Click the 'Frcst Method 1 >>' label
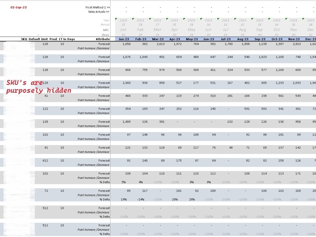 (x=98, y=8)
